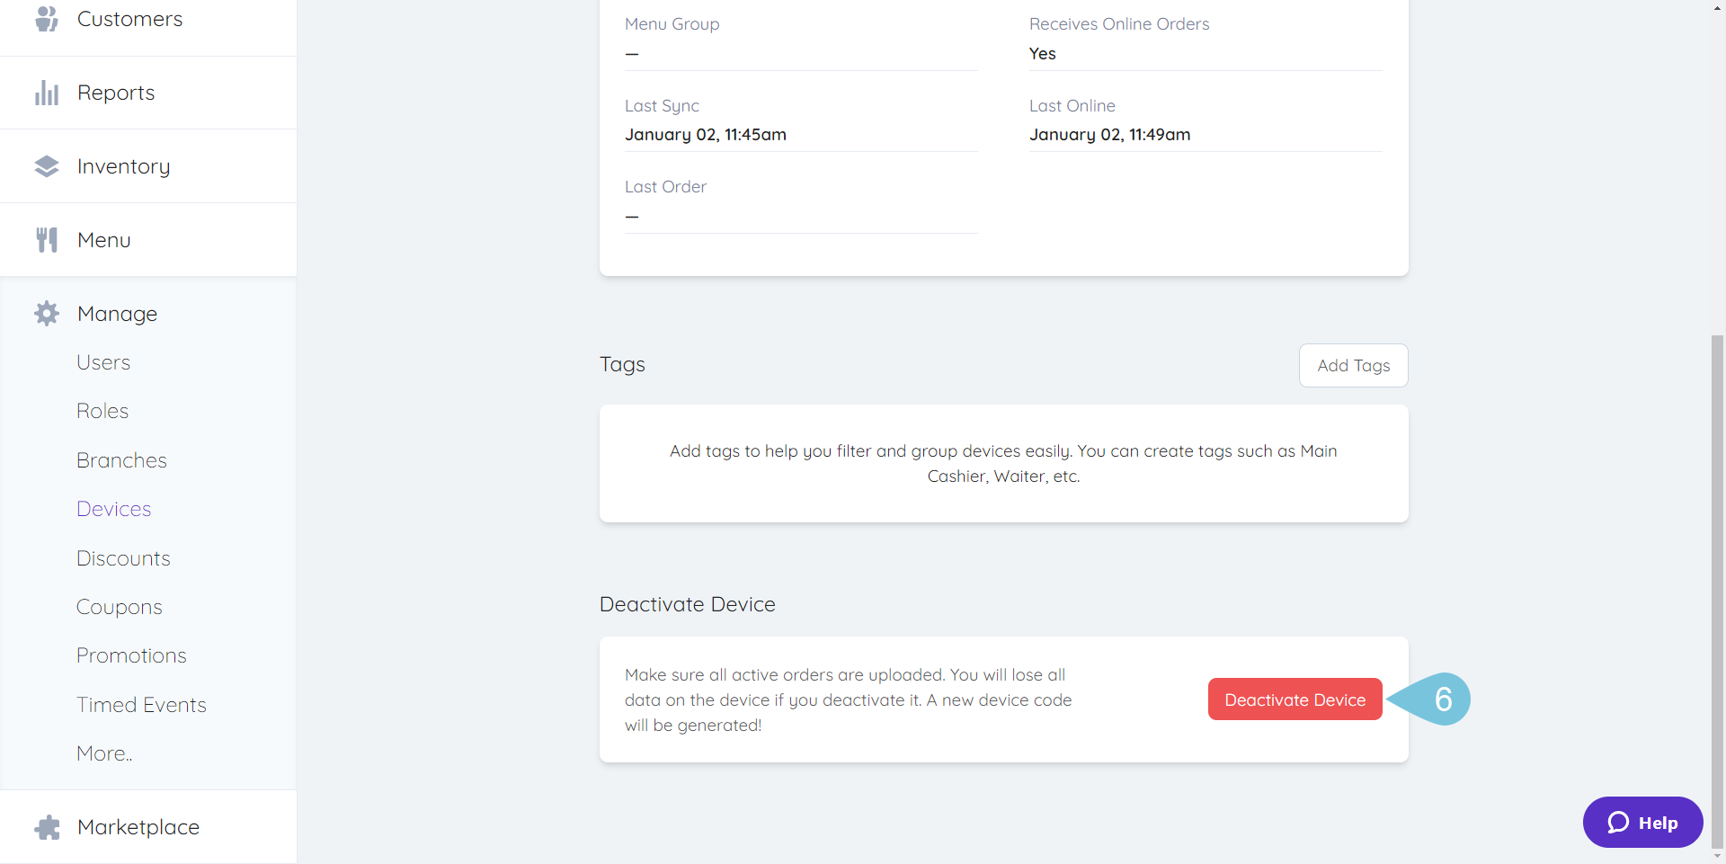
Task: Click the scrollbar down arrow
Action: [1717, 856]
